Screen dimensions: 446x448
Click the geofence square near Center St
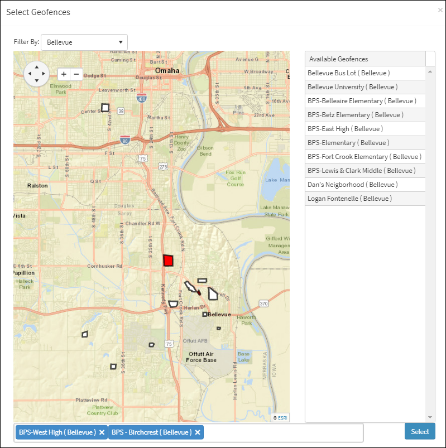pyautogui.click(x=105, y=108)
